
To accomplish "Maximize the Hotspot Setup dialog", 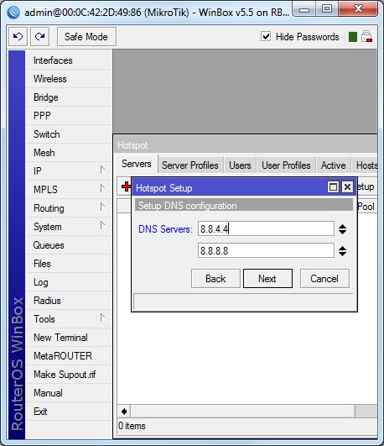I will point(333,187).
